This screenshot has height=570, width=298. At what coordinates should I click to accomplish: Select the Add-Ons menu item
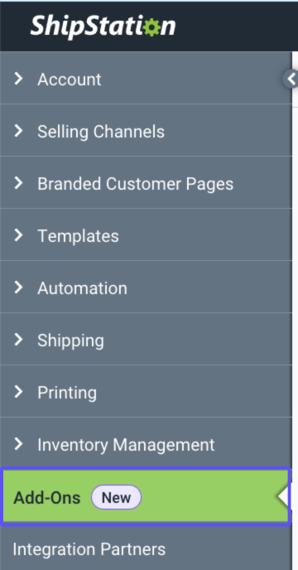[x=146, y=497]
